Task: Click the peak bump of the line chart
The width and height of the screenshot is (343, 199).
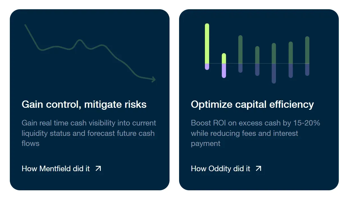Action: pyautogui.click(x=80, y=42)
